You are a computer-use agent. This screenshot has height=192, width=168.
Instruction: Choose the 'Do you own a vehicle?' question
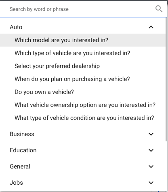(x=83, y=92)
